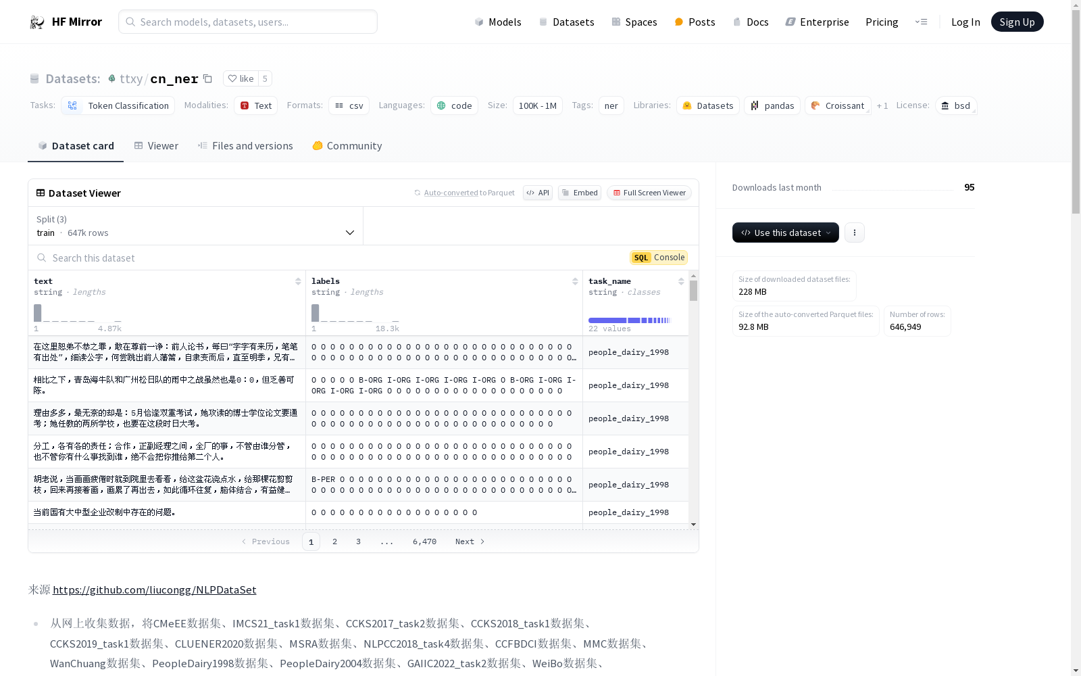Expand the Split train dropdown

196,226
